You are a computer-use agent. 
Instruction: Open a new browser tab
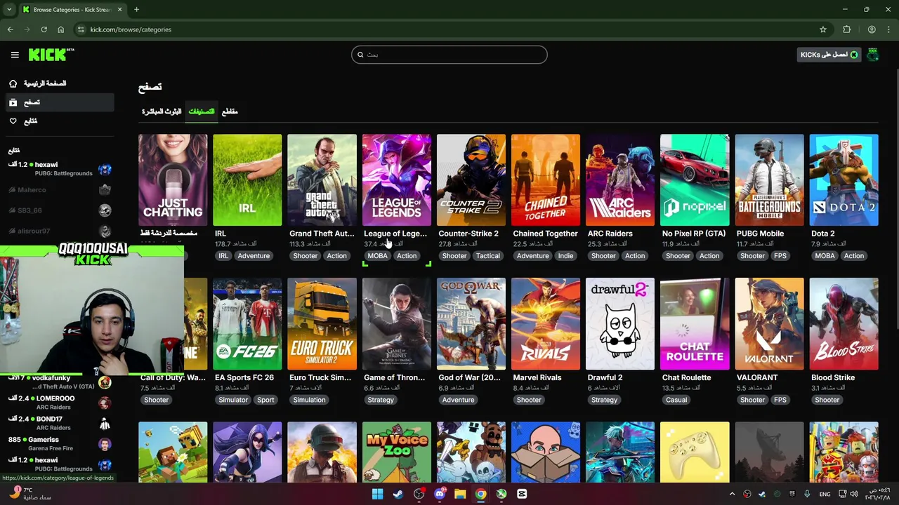(x=136, y=10)
